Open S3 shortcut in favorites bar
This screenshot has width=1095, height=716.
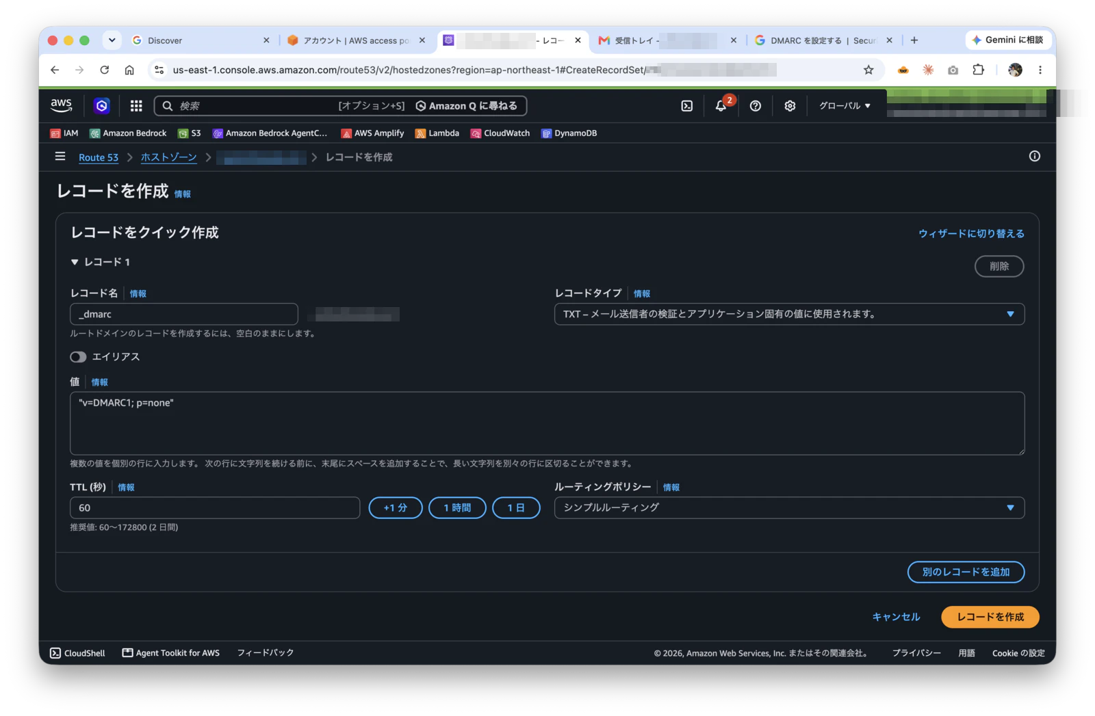click(189, 133)
